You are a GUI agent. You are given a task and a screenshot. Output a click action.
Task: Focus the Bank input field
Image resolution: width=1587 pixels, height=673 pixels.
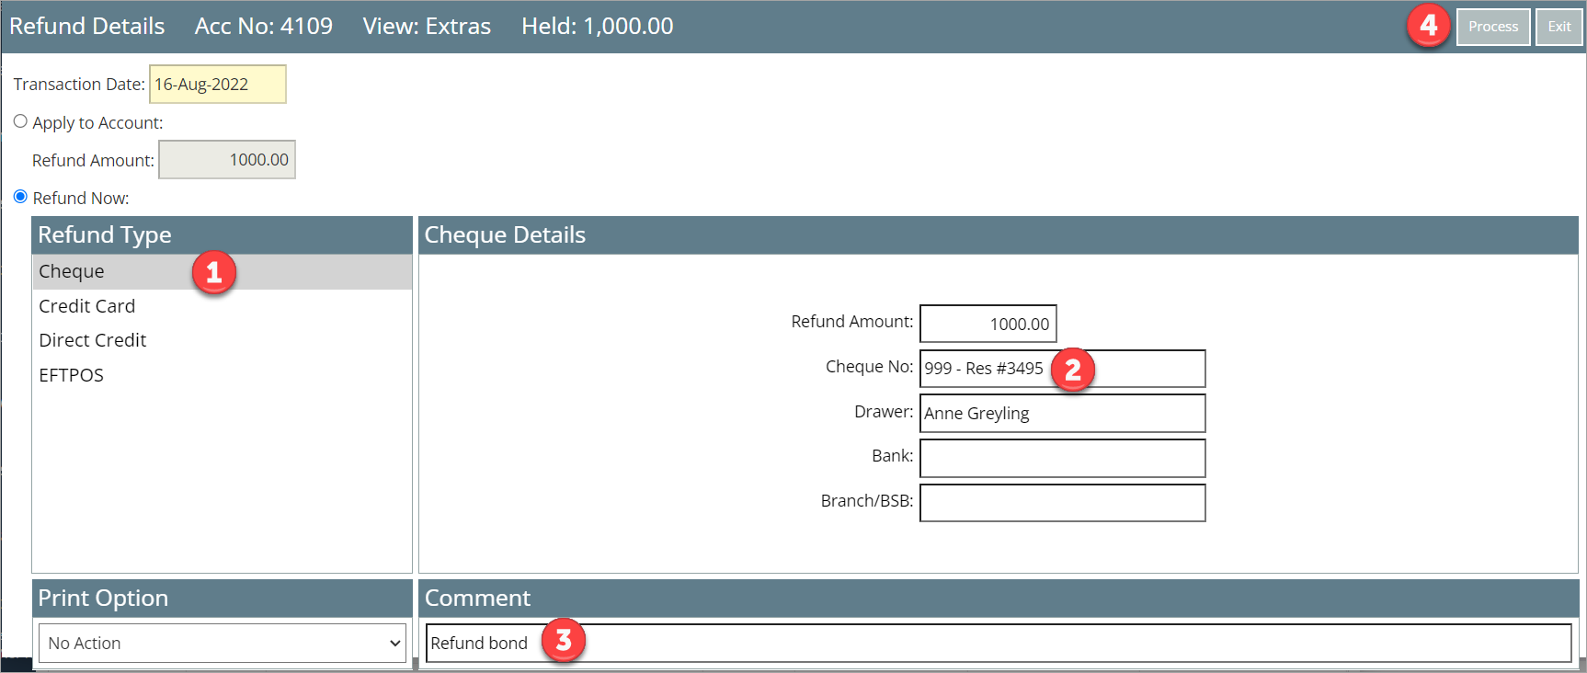[1062, 458]
